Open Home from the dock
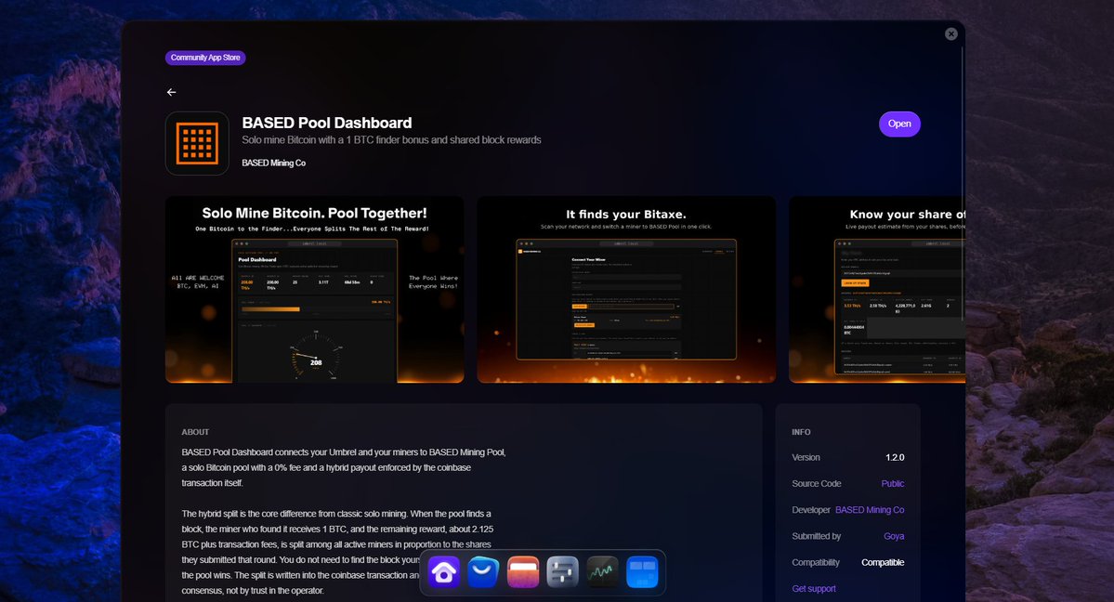This screenshot has width=1114, height=602. 444,572
